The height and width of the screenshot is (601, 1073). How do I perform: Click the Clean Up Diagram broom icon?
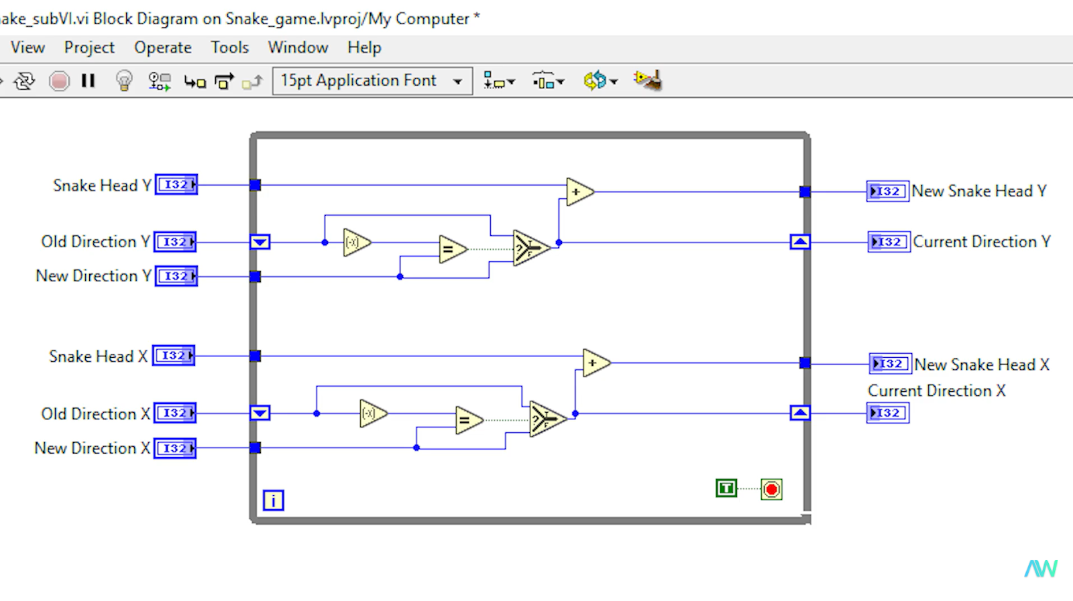pyautogui.click(x=648, y=80)
